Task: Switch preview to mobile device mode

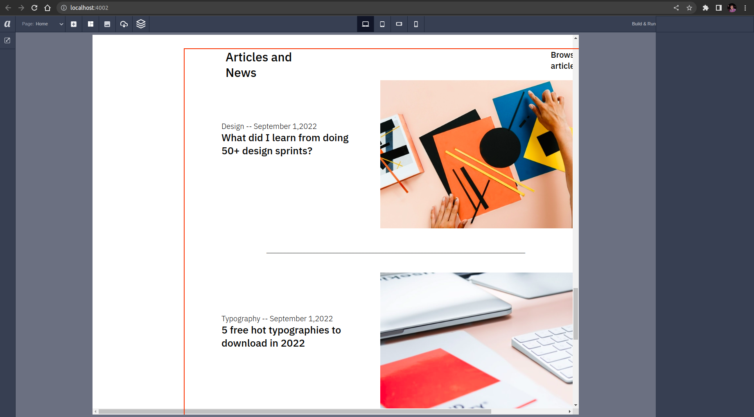Action: pyautogui.click(x=416, y=24)
